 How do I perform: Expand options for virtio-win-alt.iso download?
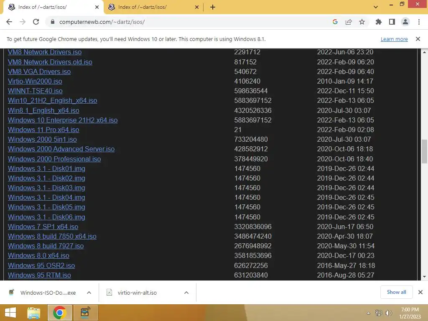(x=186, y=293)
